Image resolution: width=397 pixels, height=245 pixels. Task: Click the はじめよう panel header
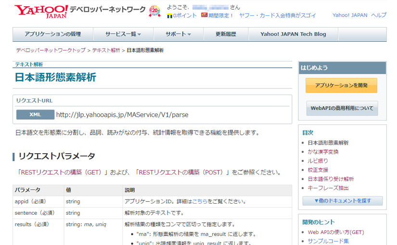342,68
